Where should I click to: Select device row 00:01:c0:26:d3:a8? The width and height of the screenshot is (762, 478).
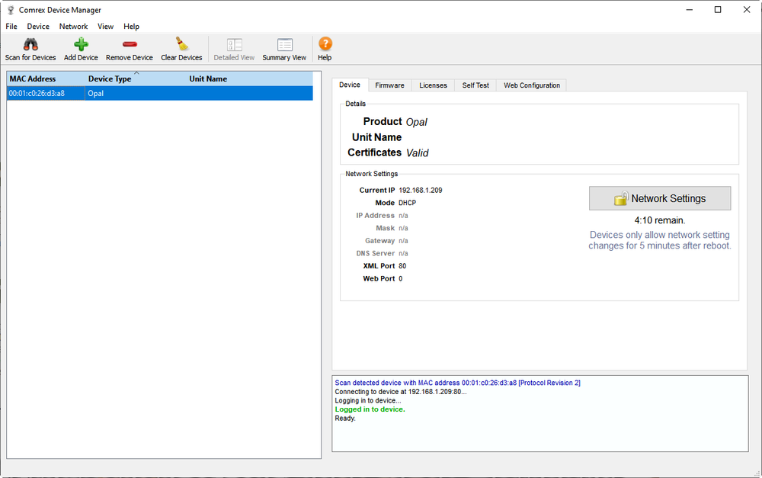pyautogui.click(x=160, y=93)
